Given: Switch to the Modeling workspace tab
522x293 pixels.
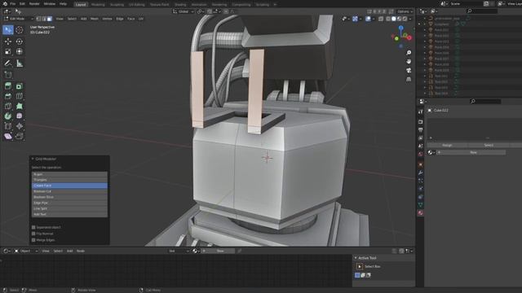Looking at the screenshot, I should (x=98, y=5).
